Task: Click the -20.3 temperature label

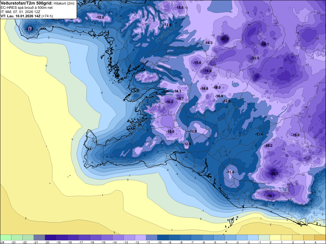Action: pyautogui.click(x=274, y=174)
